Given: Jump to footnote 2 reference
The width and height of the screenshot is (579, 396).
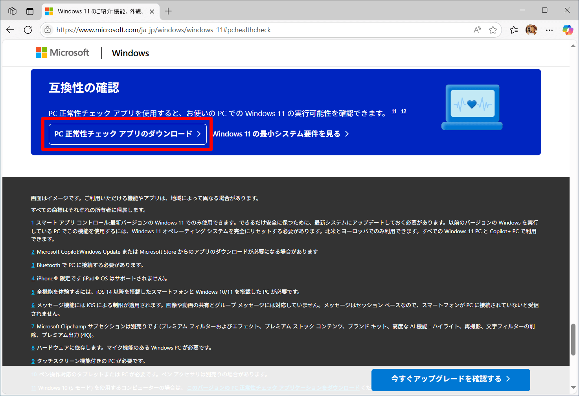Looking at the screenshot, I should 33,252.
